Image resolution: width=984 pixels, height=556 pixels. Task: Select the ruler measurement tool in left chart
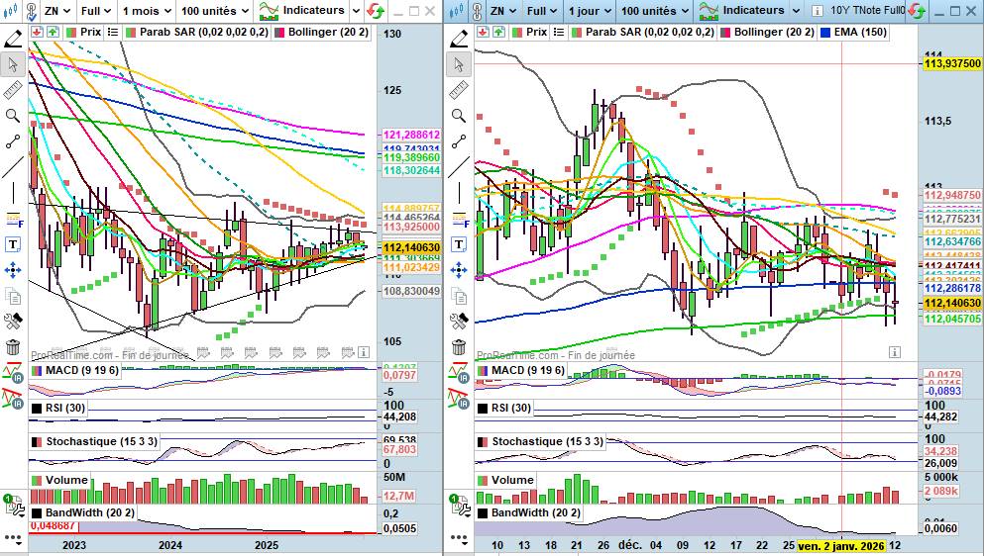pos(13,90)
